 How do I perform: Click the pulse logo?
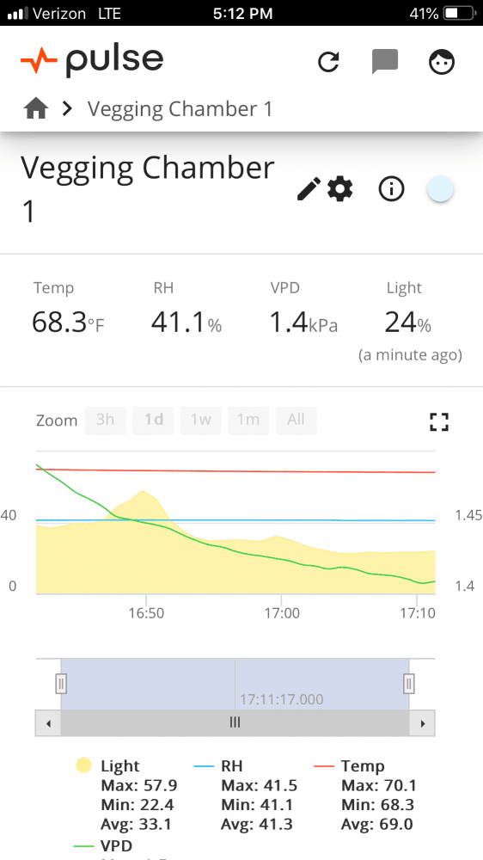(x=92, y=61)
